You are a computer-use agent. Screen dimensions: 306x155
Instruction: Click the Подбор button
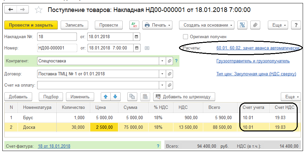[x=51, y=97]
